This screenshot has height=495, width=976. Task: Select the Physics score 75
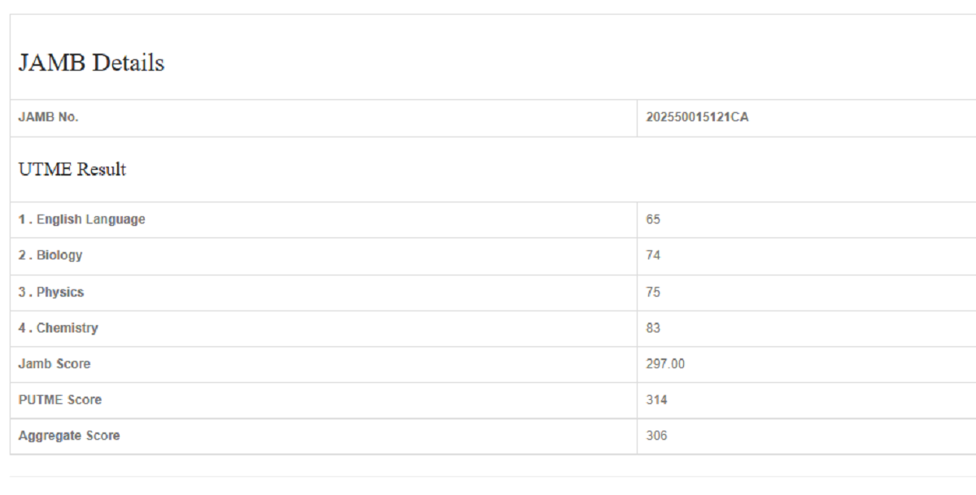[x=653, y=292]
